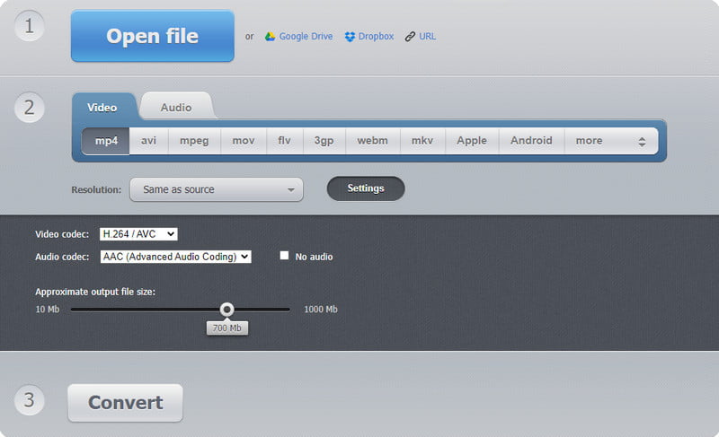The image size is (719, 437).
Task: Click the URL chain link icon
Action: [410, 37]
